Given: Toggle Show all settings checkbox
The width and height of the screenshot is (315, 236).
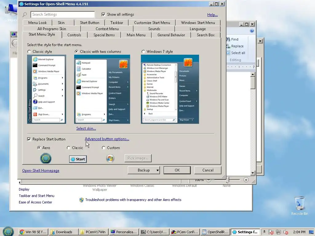Looking at the screenshot, I should 103,14.
